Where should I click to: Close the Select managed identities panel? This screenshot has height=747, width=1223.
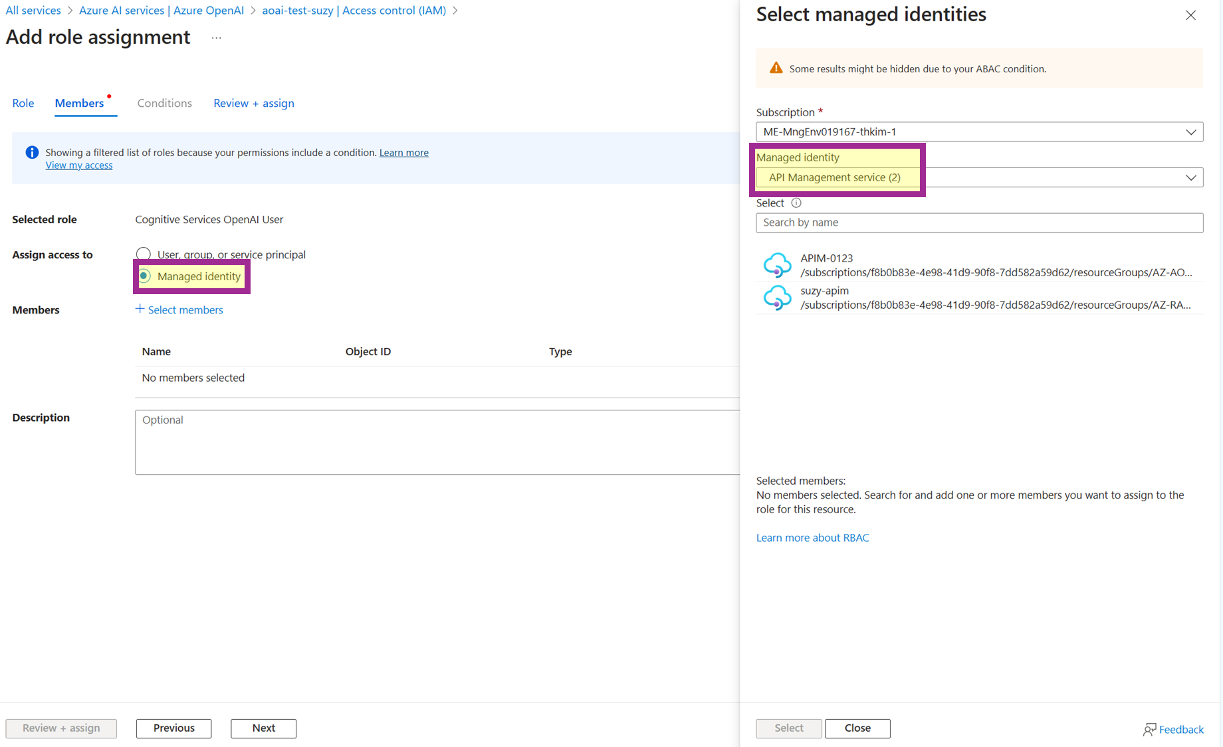[1190, 15]
